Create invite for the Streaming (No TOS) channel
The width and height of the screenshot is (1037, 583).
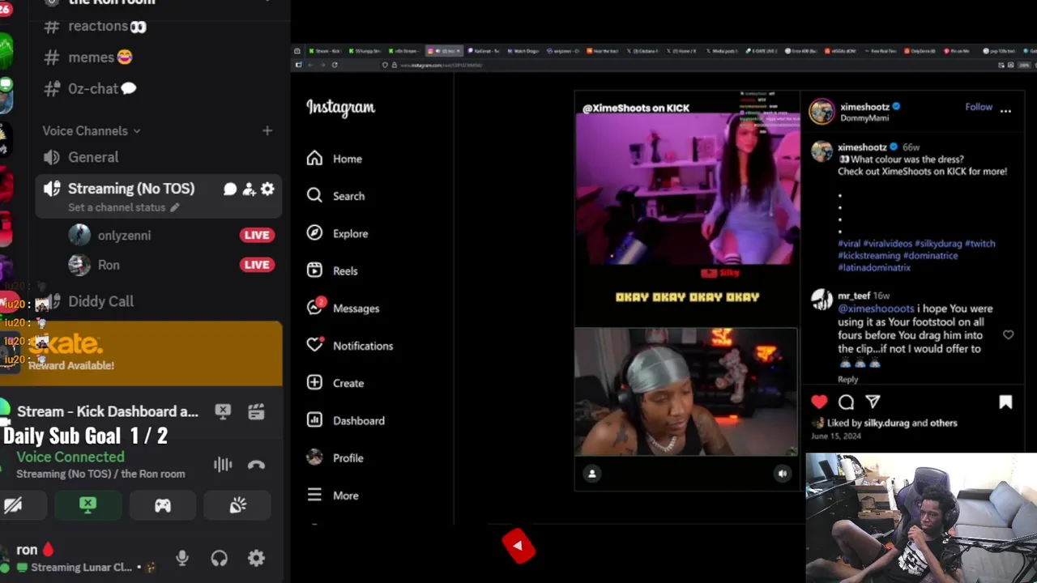click(x=249, y=189)
